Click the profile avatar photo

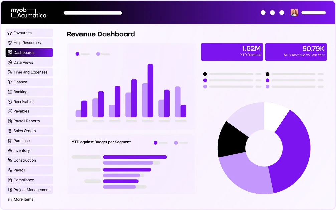[294, 13]
